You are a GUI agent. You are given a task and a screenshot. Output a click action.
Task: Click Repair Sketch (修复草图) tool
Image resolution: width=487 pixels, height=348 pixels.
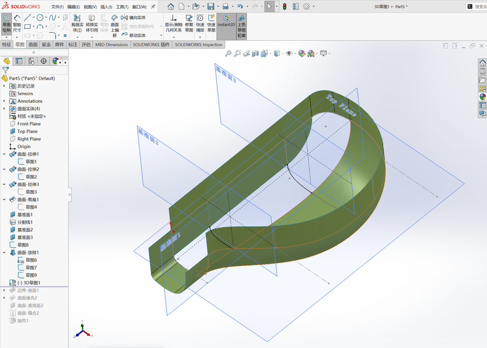[189, 24]
